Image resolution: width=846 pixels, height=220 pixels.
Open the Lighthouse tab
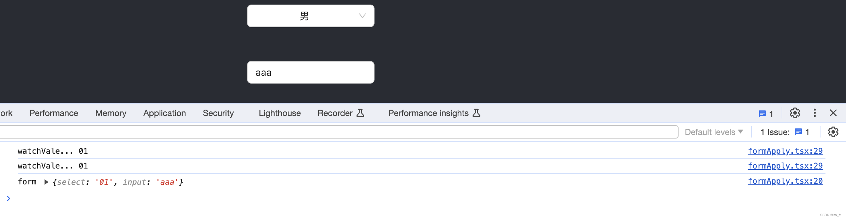(280, 113)
